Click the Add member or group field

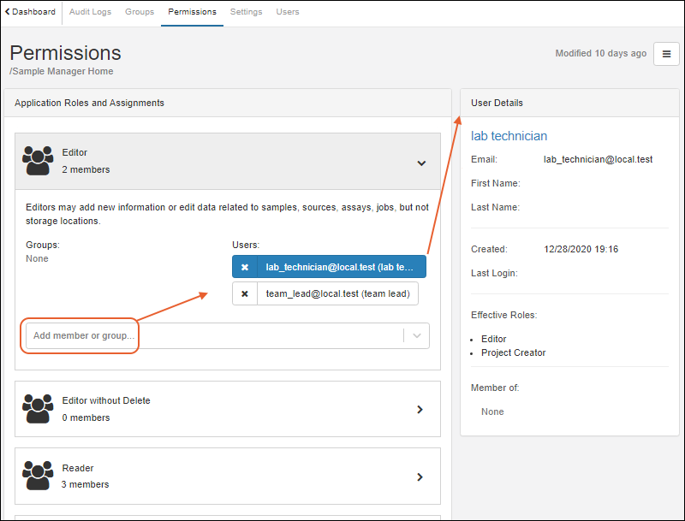[214, 336]
